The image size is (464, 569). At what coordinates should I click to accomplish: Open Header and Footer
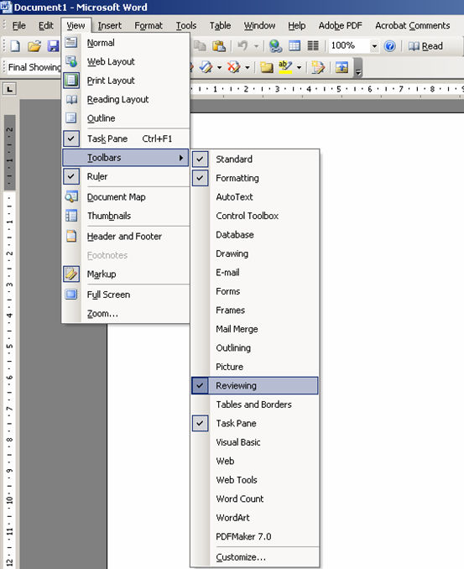pyautogui.click(x=126, y=237)
